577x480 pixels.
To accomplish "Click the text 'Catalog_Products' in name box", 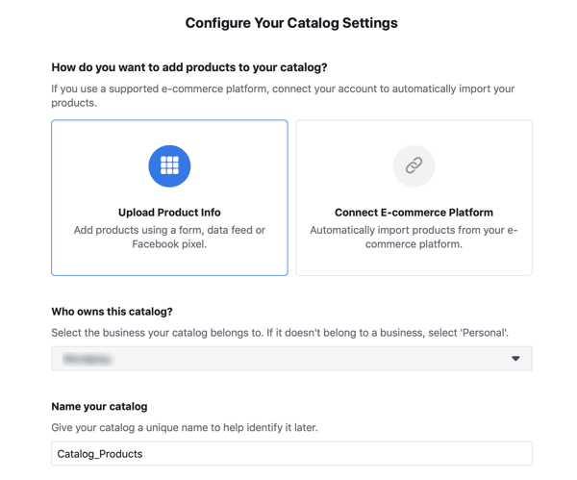I will 100,454.
